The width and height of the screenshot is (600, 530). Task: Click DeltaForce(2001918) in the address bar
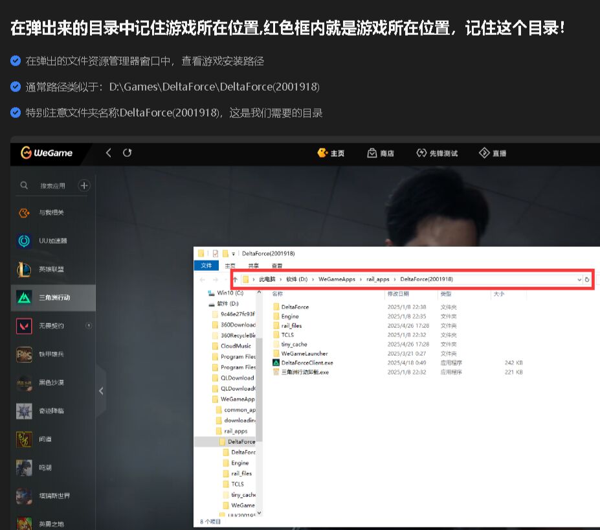click(427, 279)
